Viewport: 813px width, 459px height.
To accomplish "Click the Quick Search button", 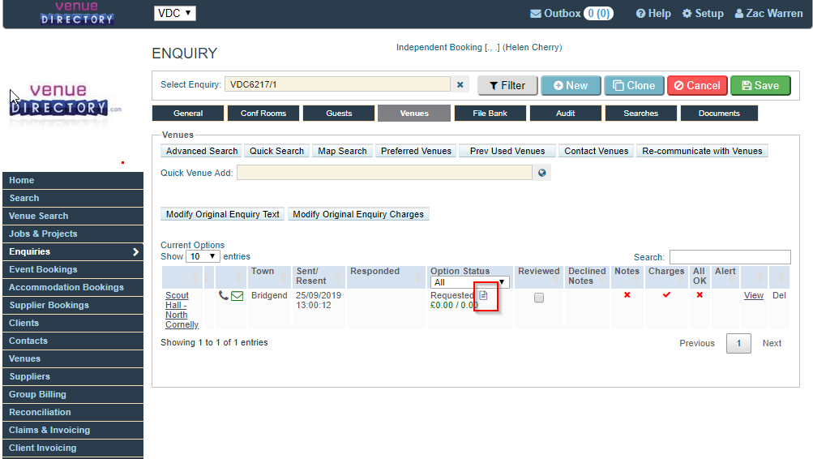I will [x=277, y=151].
